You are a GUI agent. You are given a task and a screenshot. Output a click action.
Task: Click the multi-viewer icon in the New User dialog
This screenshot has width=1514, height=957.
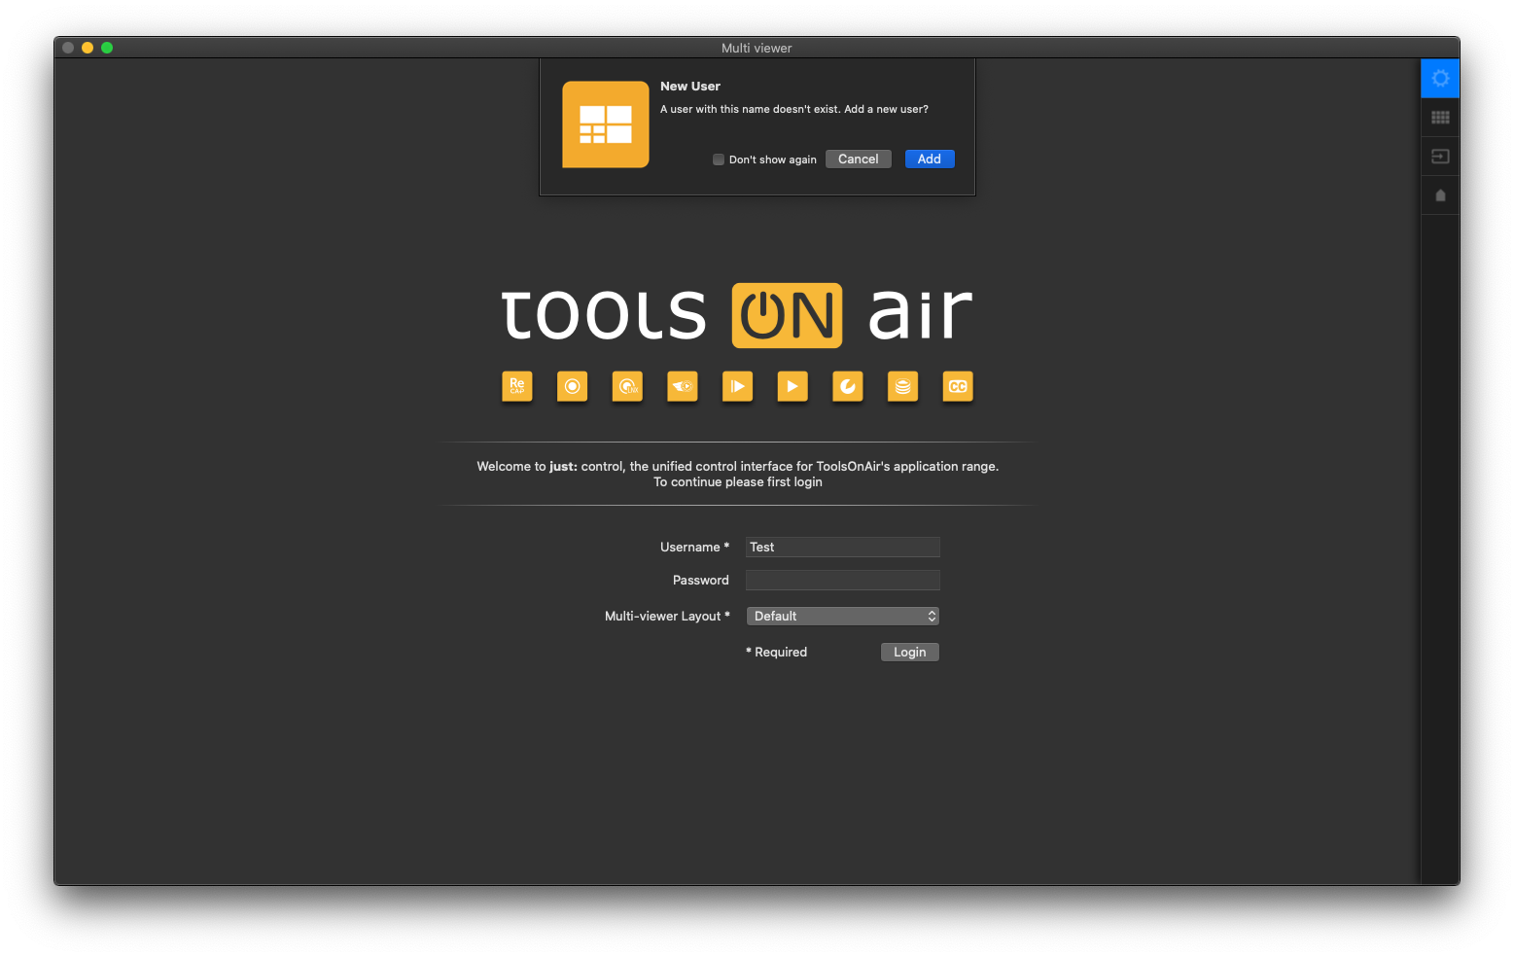606,124
